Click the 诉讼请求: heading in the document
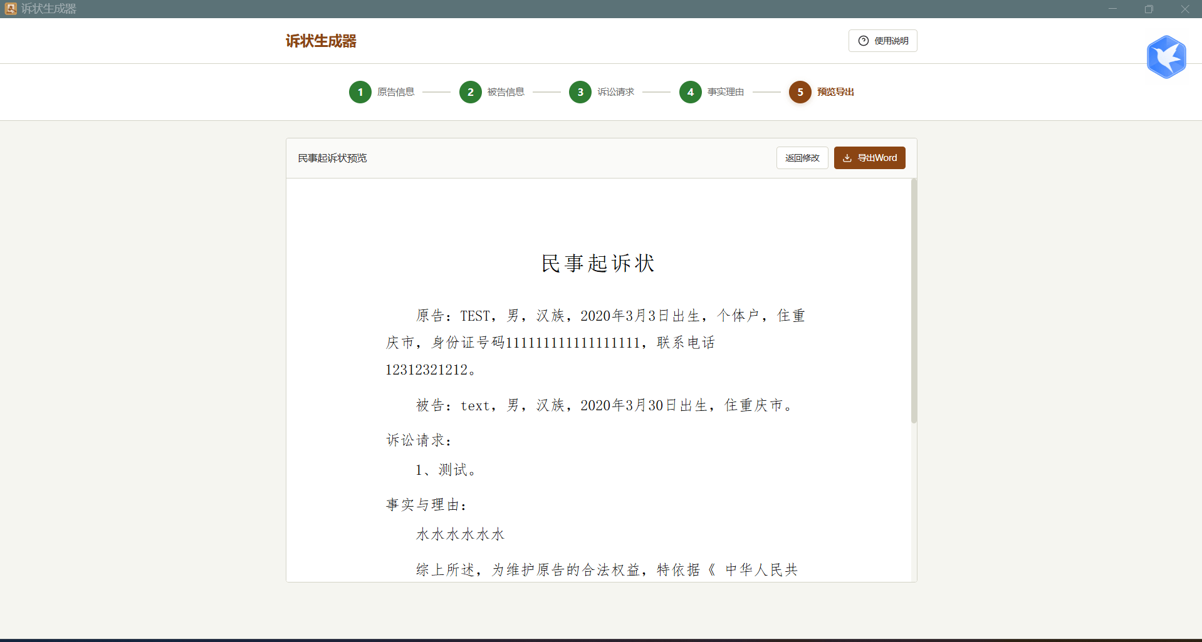This screenshot has width=1202, height=642. click(x=419, y=441)
